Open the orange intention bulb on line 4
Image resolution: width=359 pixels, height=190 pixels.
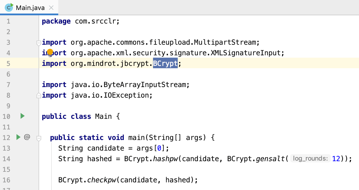pos(50,52)
